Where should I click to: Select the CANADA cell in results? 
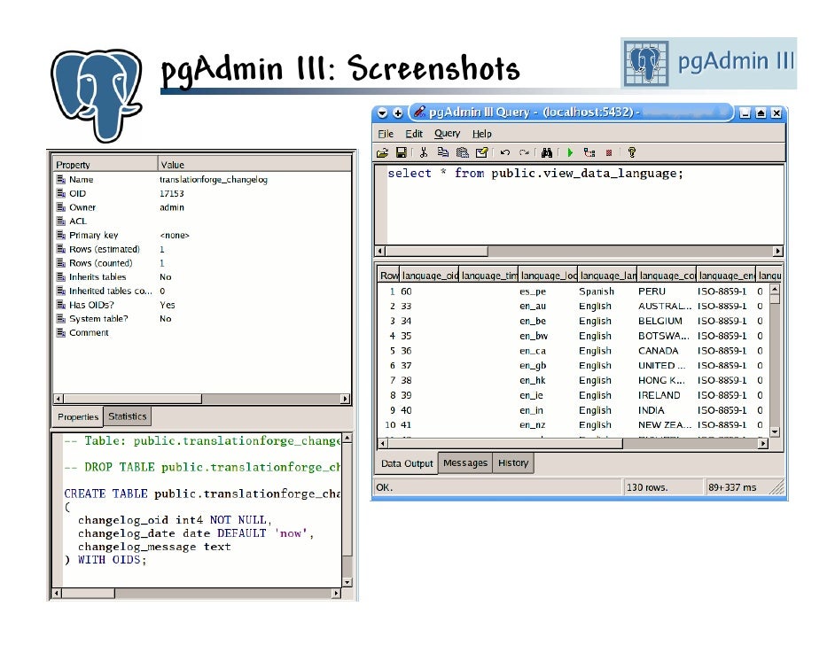point(659,351)
